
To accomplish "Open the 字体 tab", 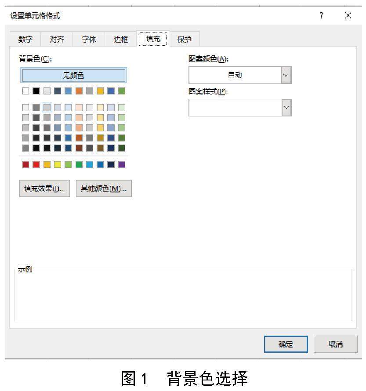I will (x=89, y=40).
